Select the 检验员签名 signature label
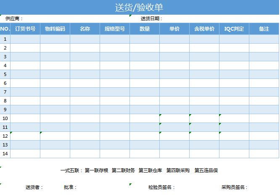This screenshot has height=196, width=280. tap(161, 187)
